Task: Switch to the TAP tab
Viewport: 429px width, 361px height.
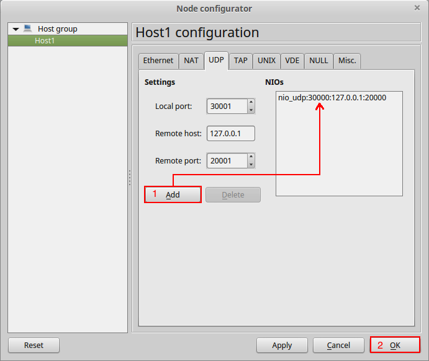Action: coord(240,61)
